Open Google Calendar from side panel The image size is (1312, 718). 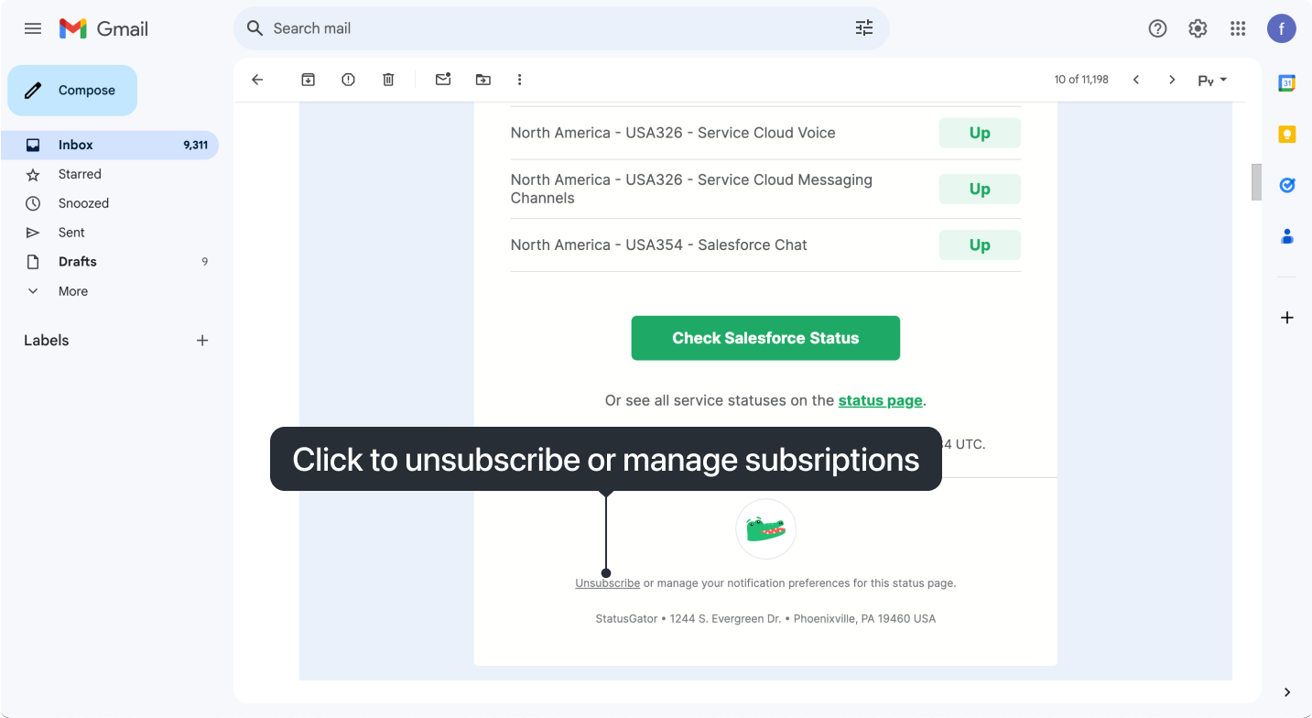(x=1286, y=83)
